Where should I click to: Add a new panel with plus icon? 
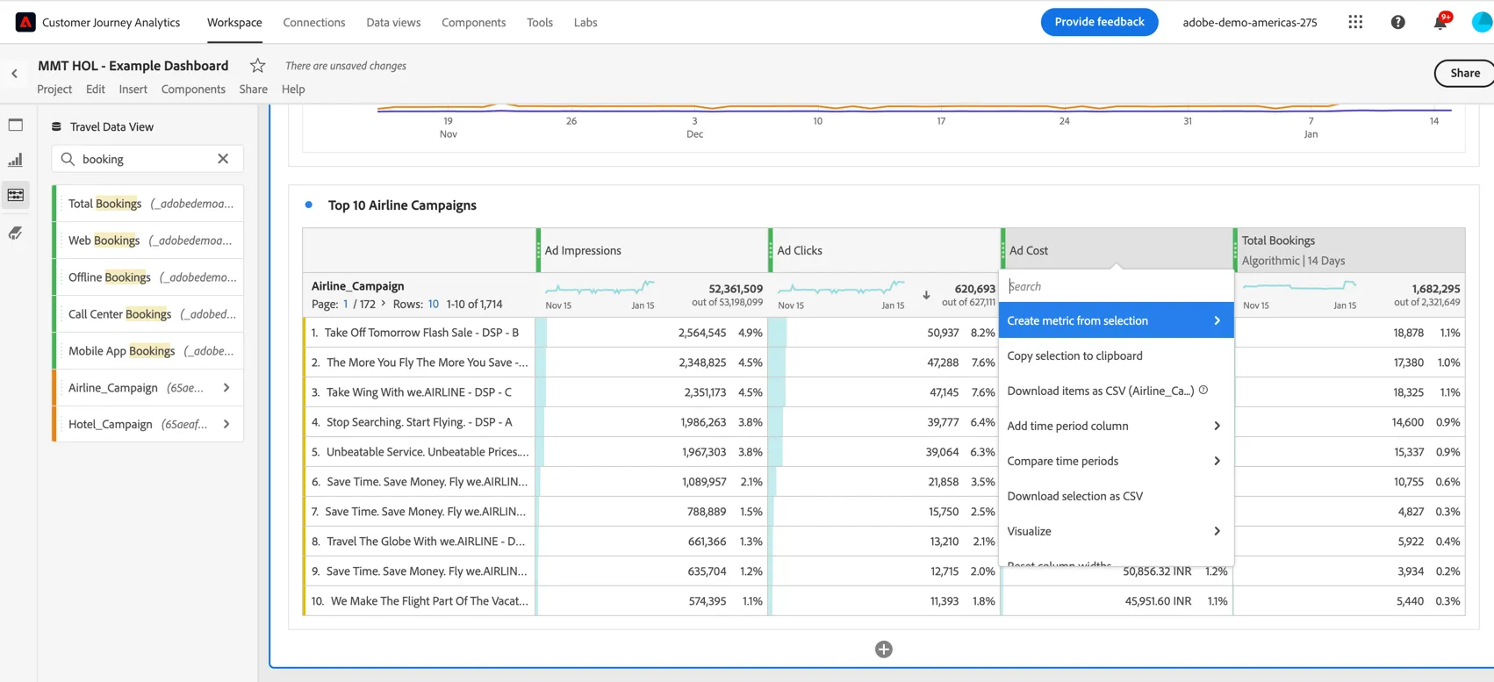(x=884, y=650)
